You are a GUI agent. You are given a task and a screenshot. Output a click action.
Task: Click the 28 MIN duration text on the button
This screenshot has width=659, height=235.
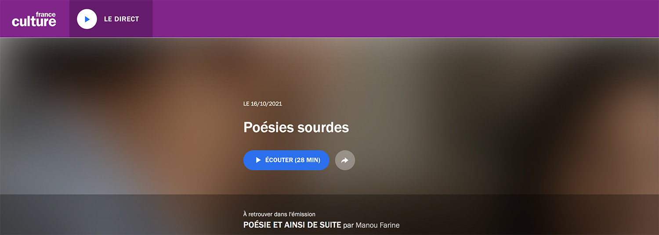(308, 160)
